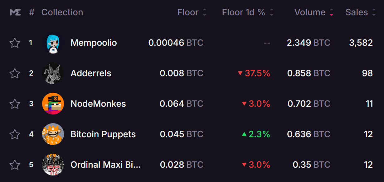Screen dimensions: 384x182
Task: Open the Bitcoin Puppets avatar icon
Action: tap(53, 134)
